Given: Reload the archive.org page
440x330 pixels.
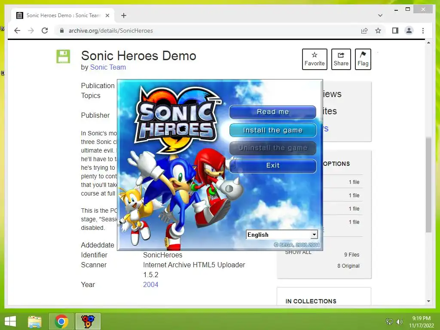Looking at the screenshot, I should (x=45, y=31).
